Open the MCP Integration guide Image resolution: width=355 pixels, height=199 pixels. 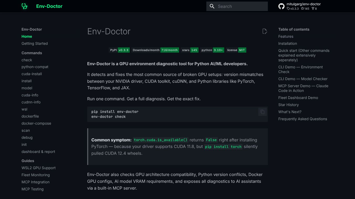tap(35, 182)
